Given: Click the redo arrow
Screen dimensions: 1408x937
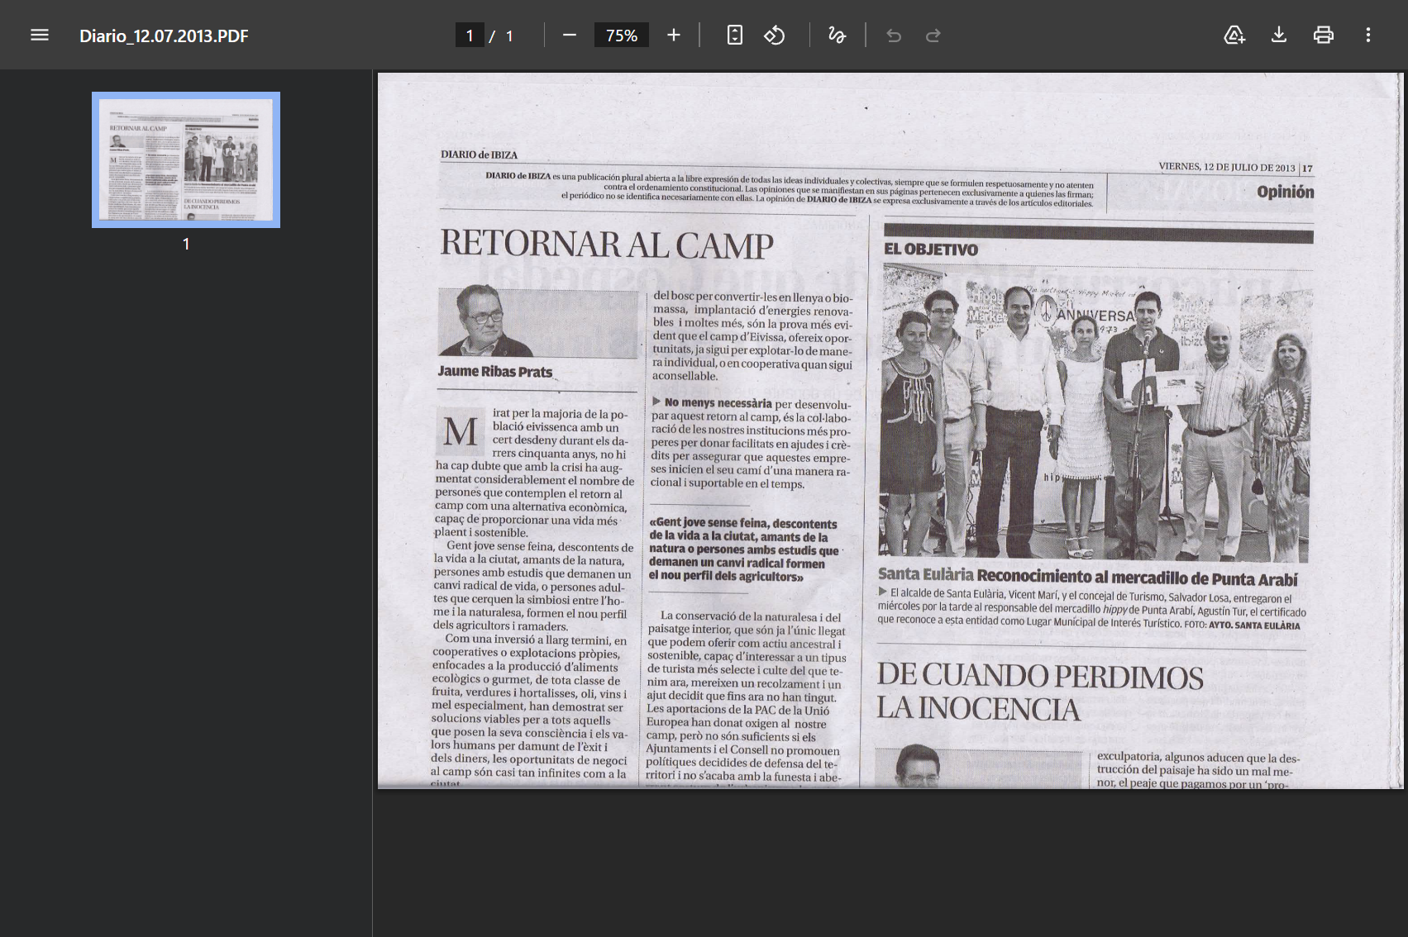Looking at the screenshot, I should point(933,36).
